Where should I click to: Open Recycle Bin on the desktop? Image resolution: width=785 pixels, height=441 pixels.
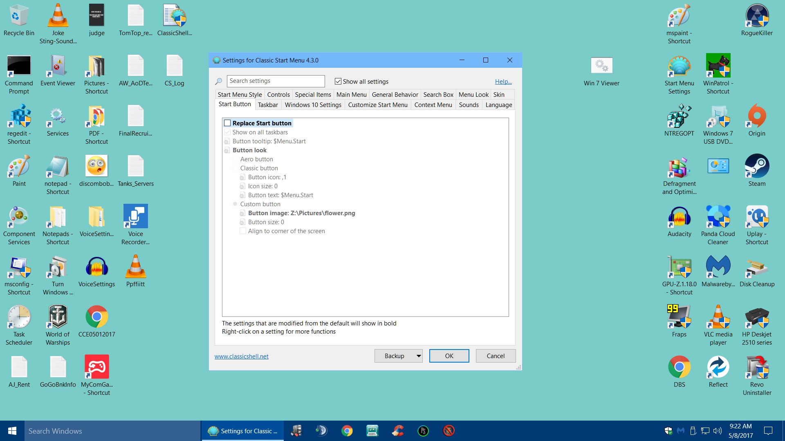(19, 16)
